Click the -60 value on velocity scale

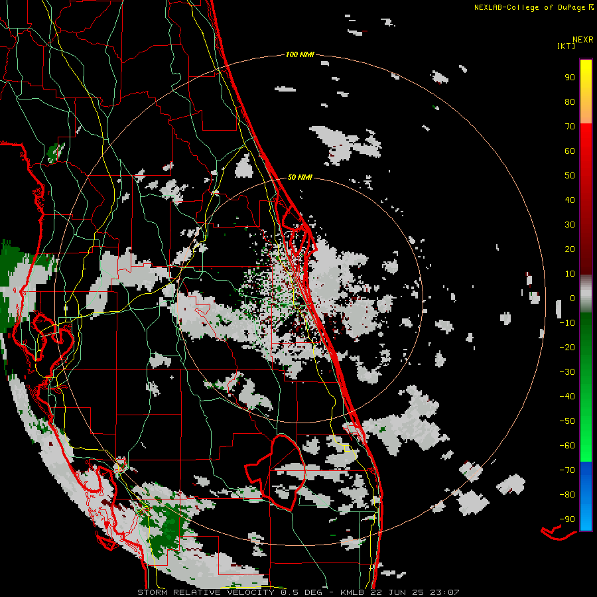[567, 446]
